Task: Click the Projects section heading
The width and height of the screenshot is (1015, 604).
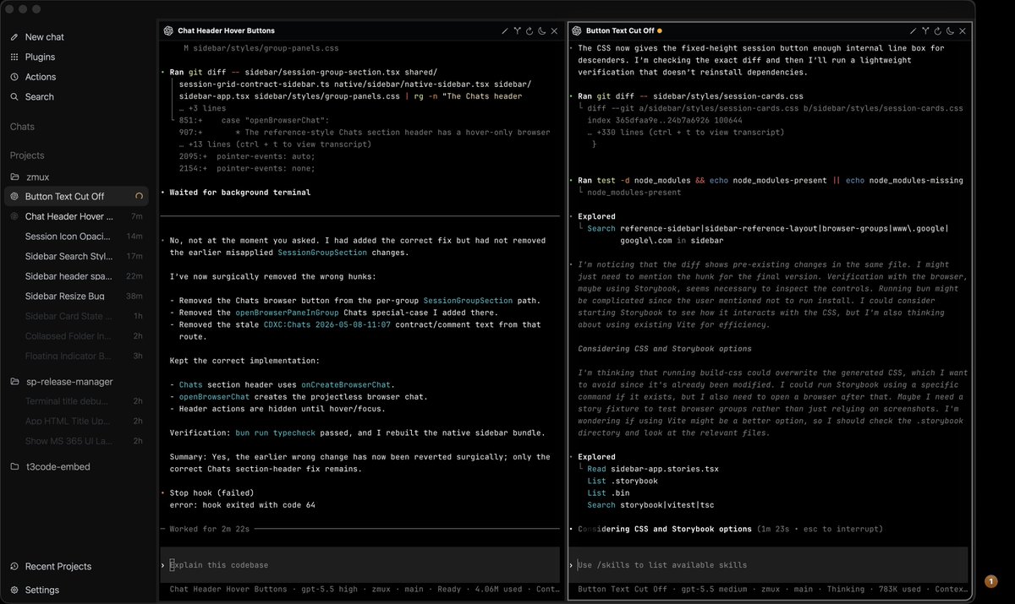Action: (27, 155)
